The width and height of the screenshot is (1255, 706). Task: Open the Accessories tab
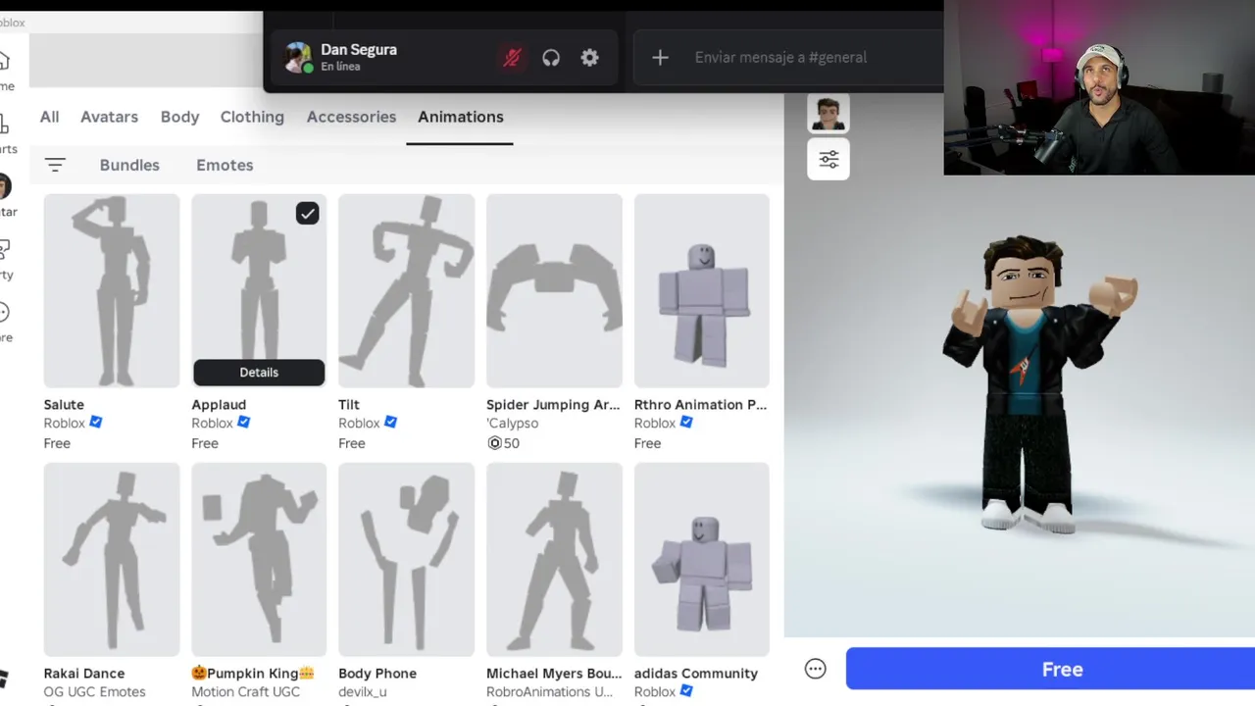pyautogui.click(x=351, y=117)
